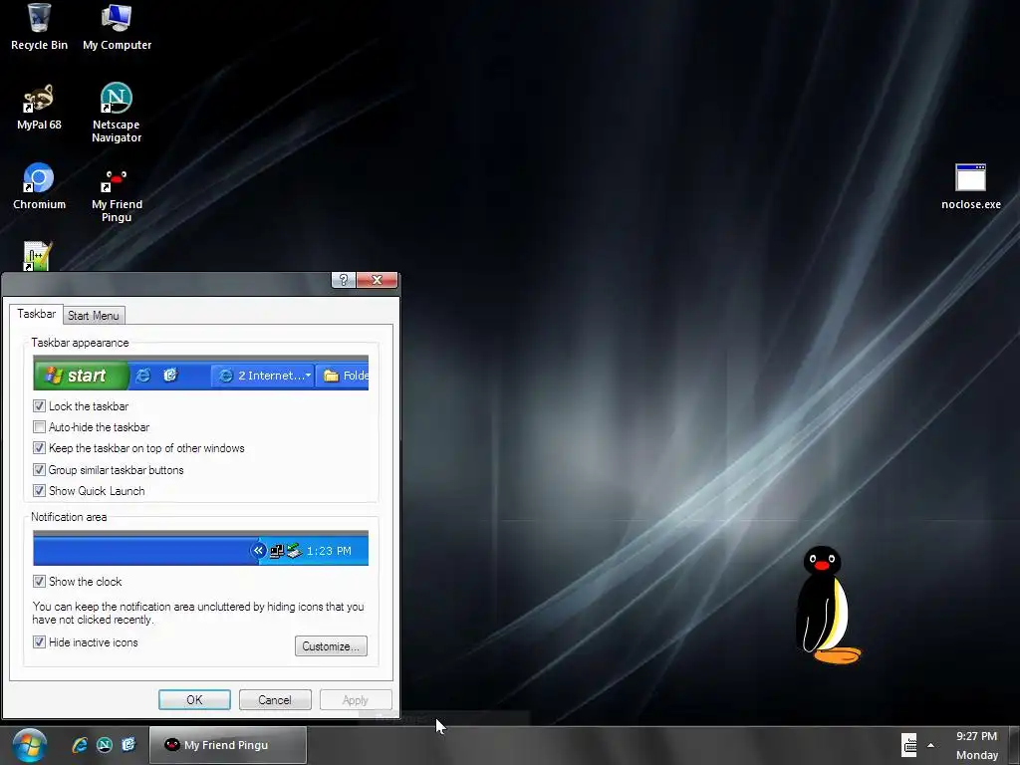Click the notification area preview image
The image size is (1020, 765).
click(x=200, y=548)
